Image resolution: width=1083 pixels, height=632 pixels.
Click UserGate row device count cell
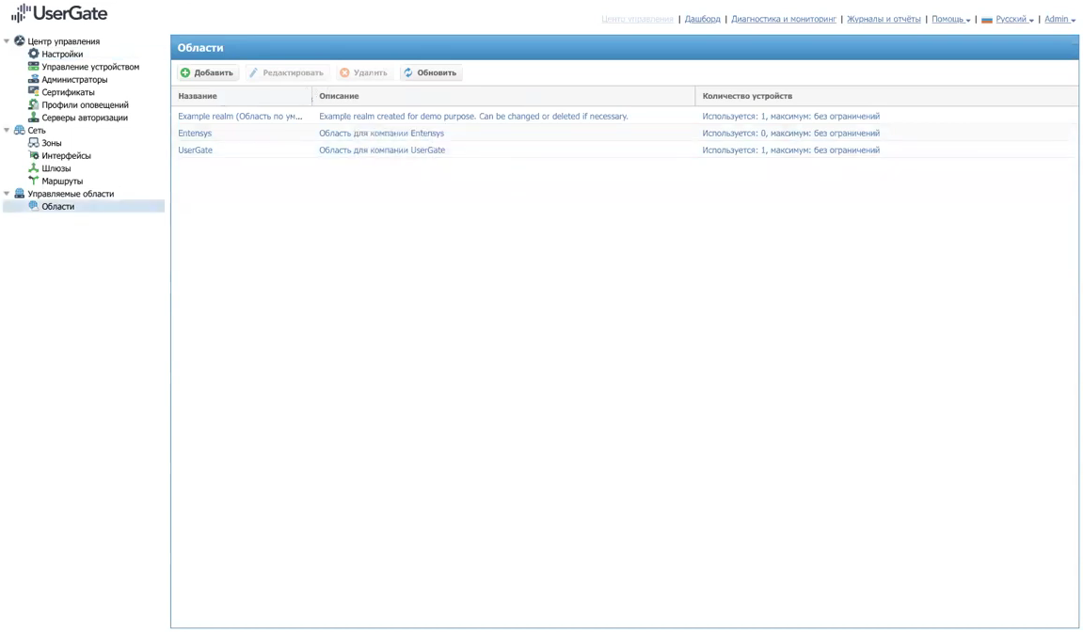pyautogui.click(x=790, y=150)
